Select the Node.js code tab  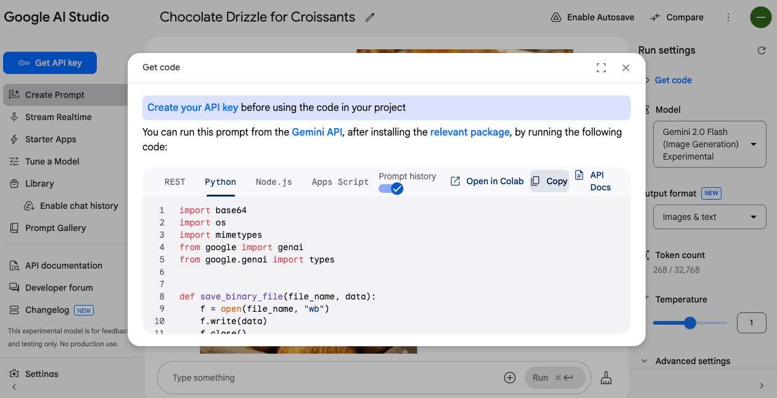tap(274, 182)
